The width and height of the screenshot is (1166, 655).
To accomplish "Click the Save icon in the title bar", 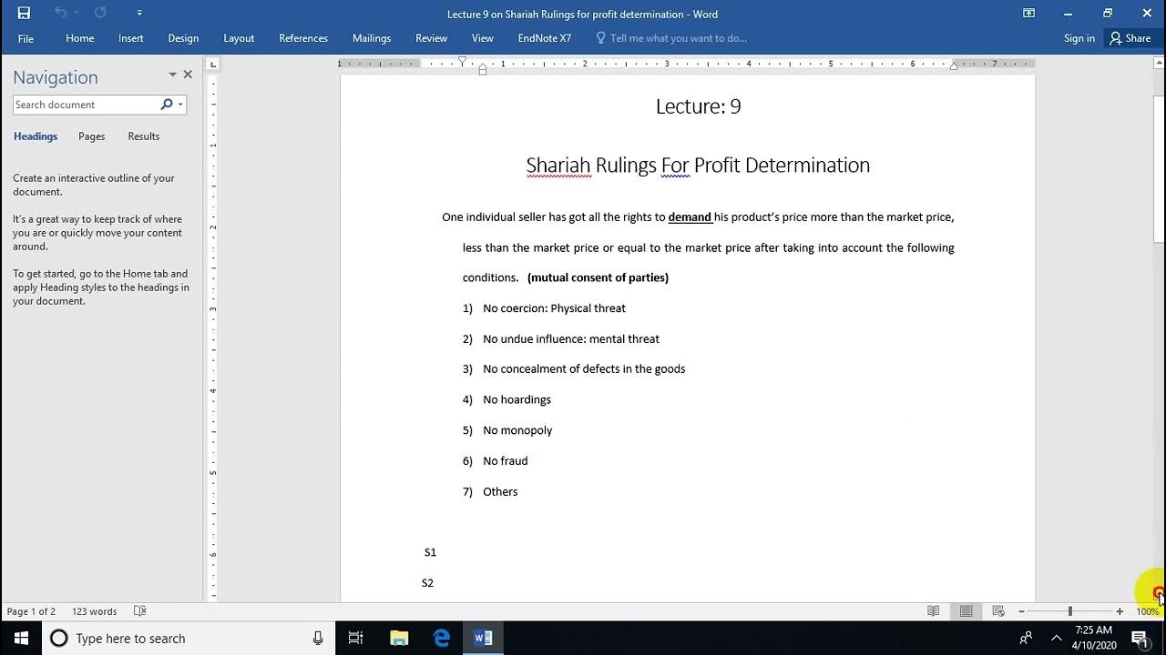I will tap(24, 13).
